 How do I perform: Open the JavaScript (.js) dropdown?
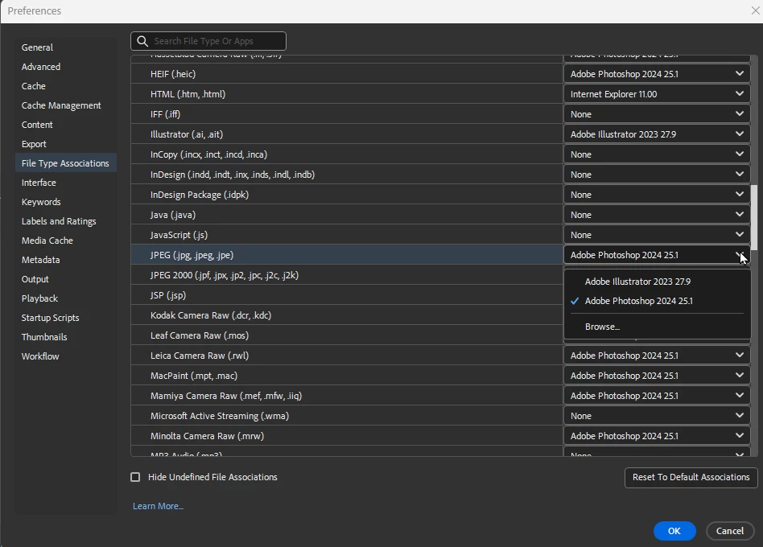click(x=657, y=235)
